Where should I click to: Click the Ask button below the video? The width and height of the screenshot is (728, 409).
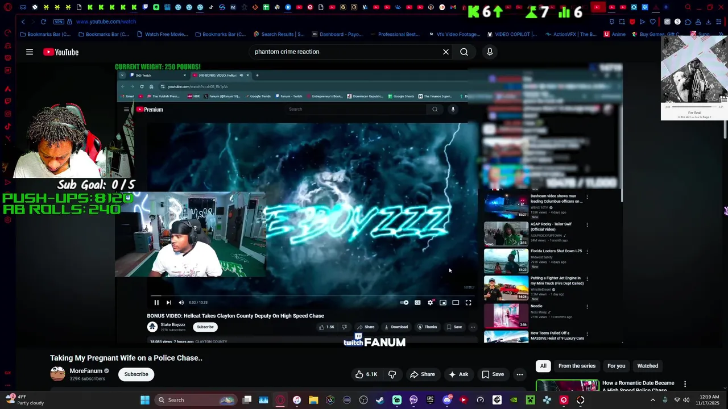pos(458,374)
